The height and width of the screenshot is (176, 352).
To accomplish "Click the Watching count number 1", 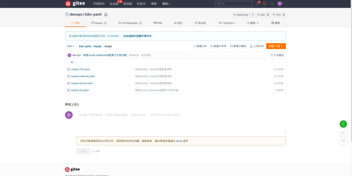I will coord(252,15).
